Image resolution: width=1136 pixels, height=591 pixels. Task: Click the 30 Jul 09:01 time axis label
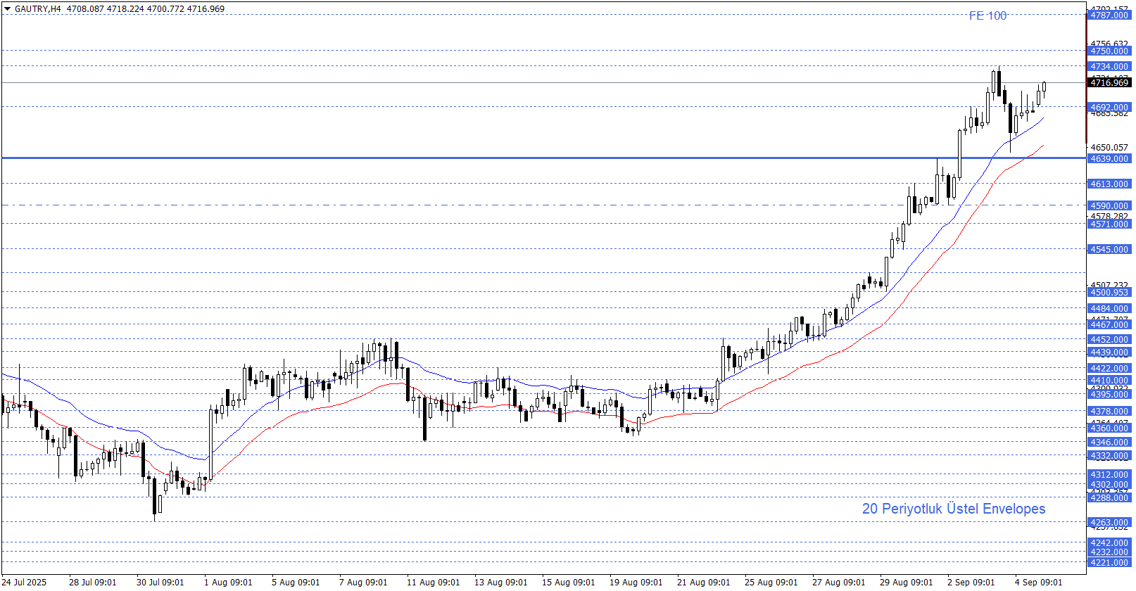tap(160, 582)
